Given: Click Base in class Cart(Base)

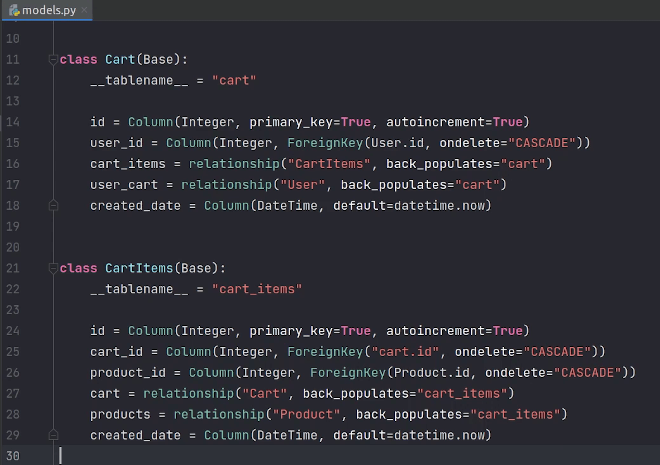Looking at the screenshot, I should pyautogui.click(x=158, y=59).
